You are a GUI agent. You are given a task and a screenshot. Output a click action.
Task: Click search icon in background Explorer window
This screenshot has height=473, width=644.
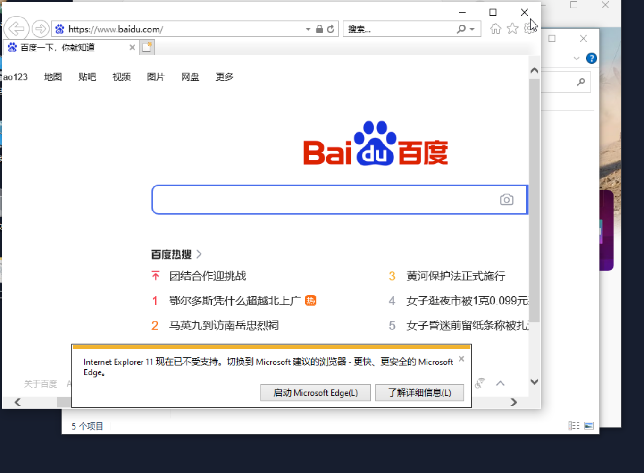tap(581, 82)
